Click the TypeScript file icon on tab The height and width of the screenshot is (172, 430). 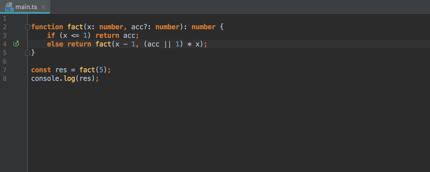9,7
